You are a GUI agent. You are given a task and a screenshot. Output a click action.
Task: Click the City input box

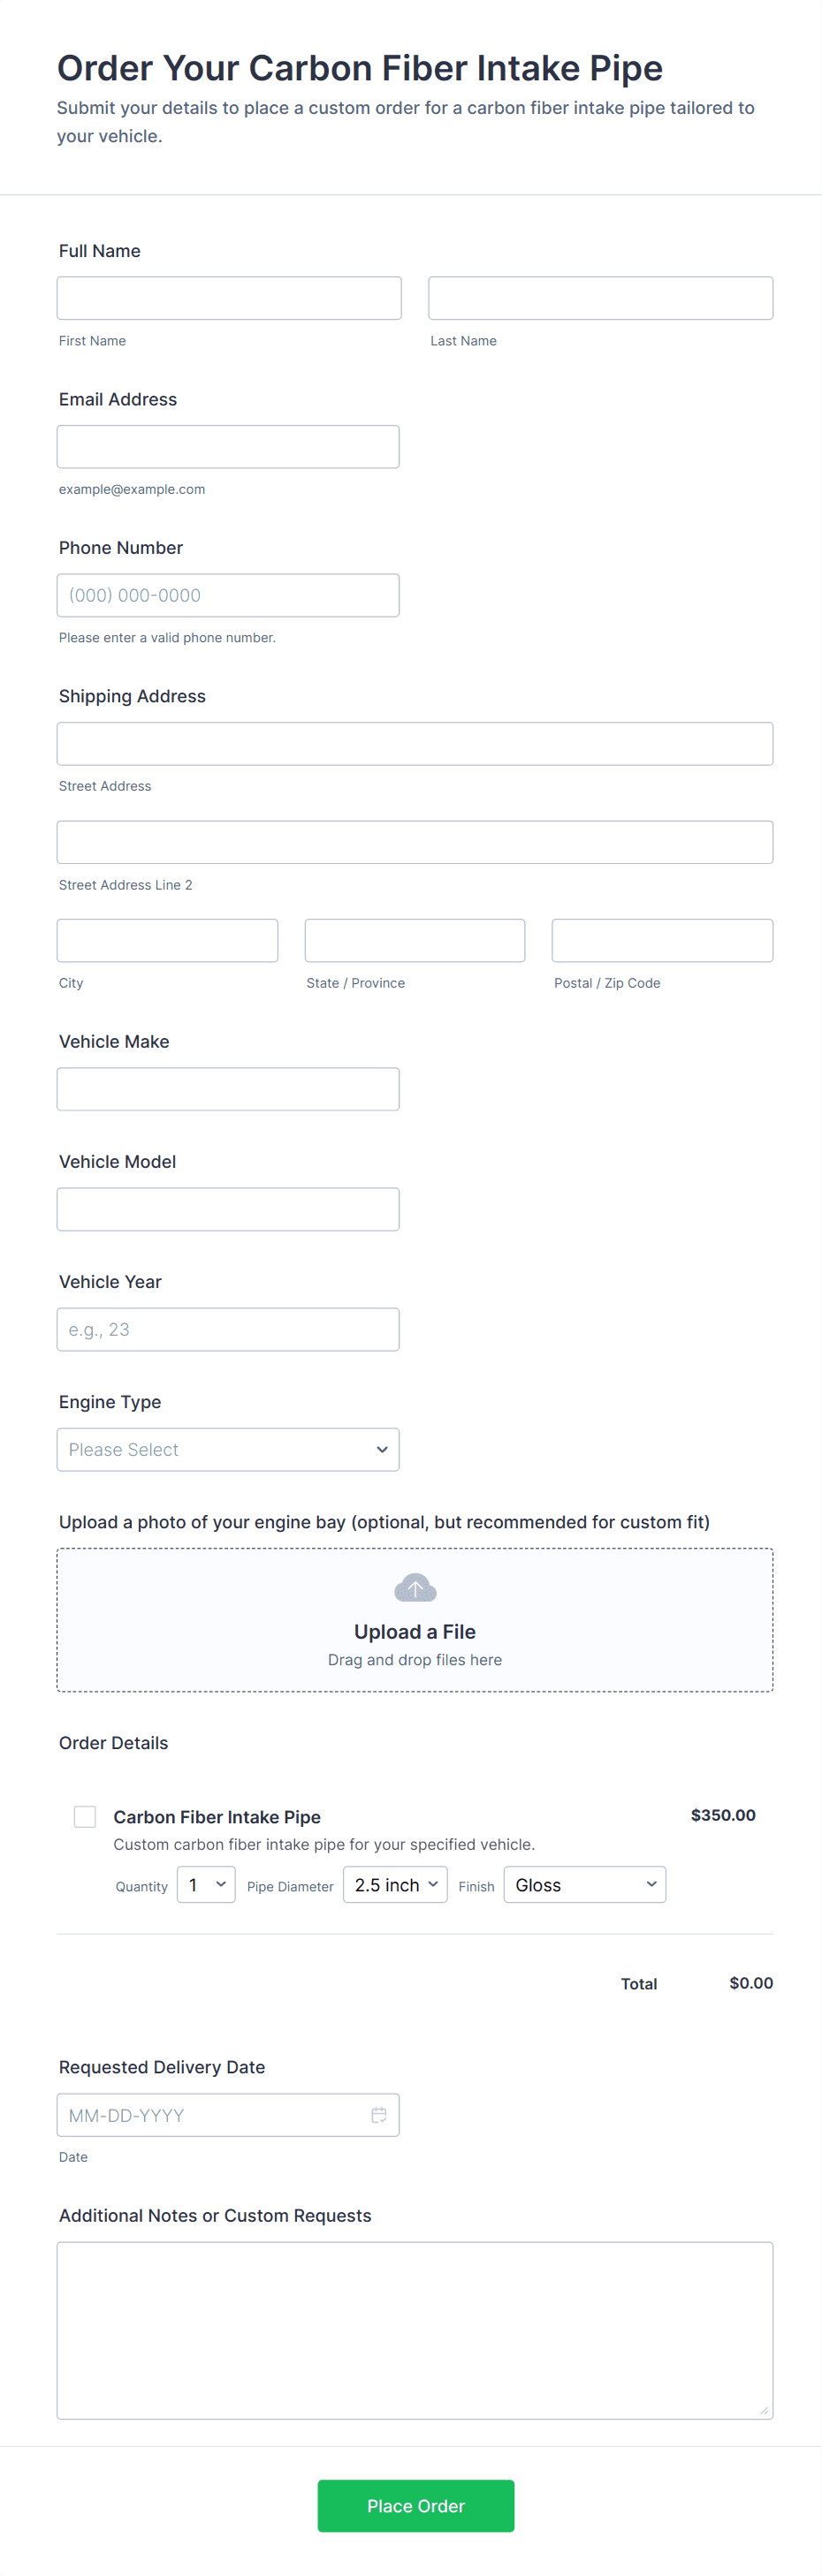click(x=167, y=940)
